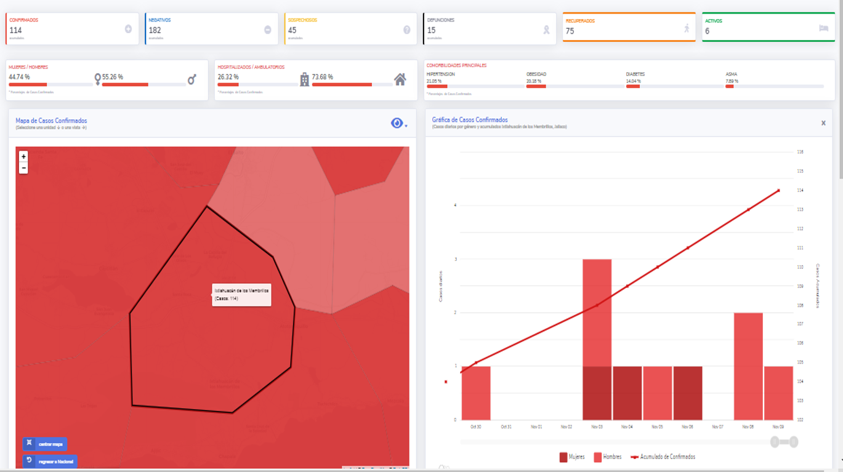Viewport: 843px width, 472px height.
Task: Toggle Mujeres series in chart legend
Action: coord(572,457)
